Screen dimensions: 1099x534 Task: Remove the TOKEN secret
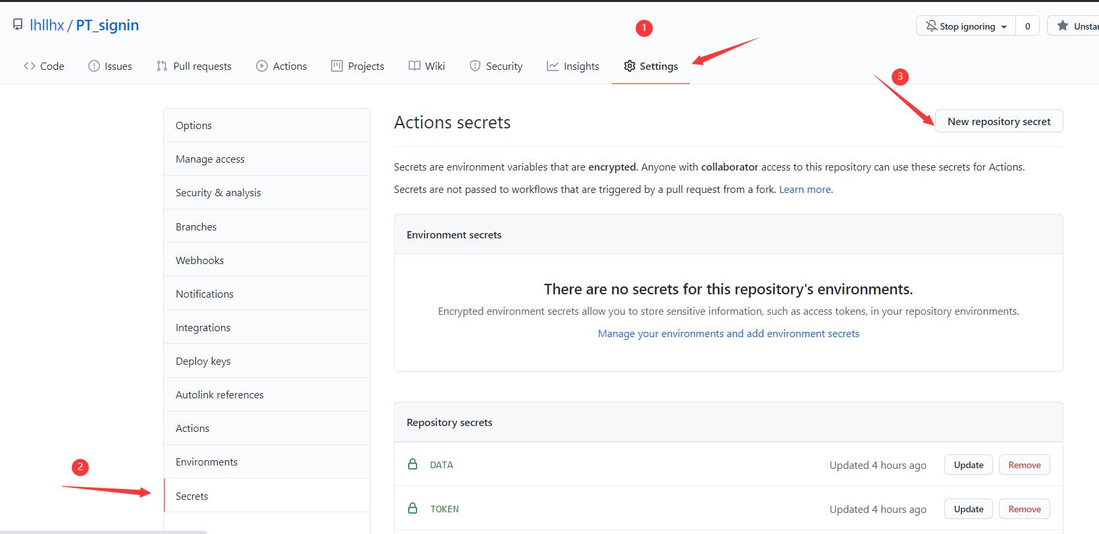(x=1025, y=509)
